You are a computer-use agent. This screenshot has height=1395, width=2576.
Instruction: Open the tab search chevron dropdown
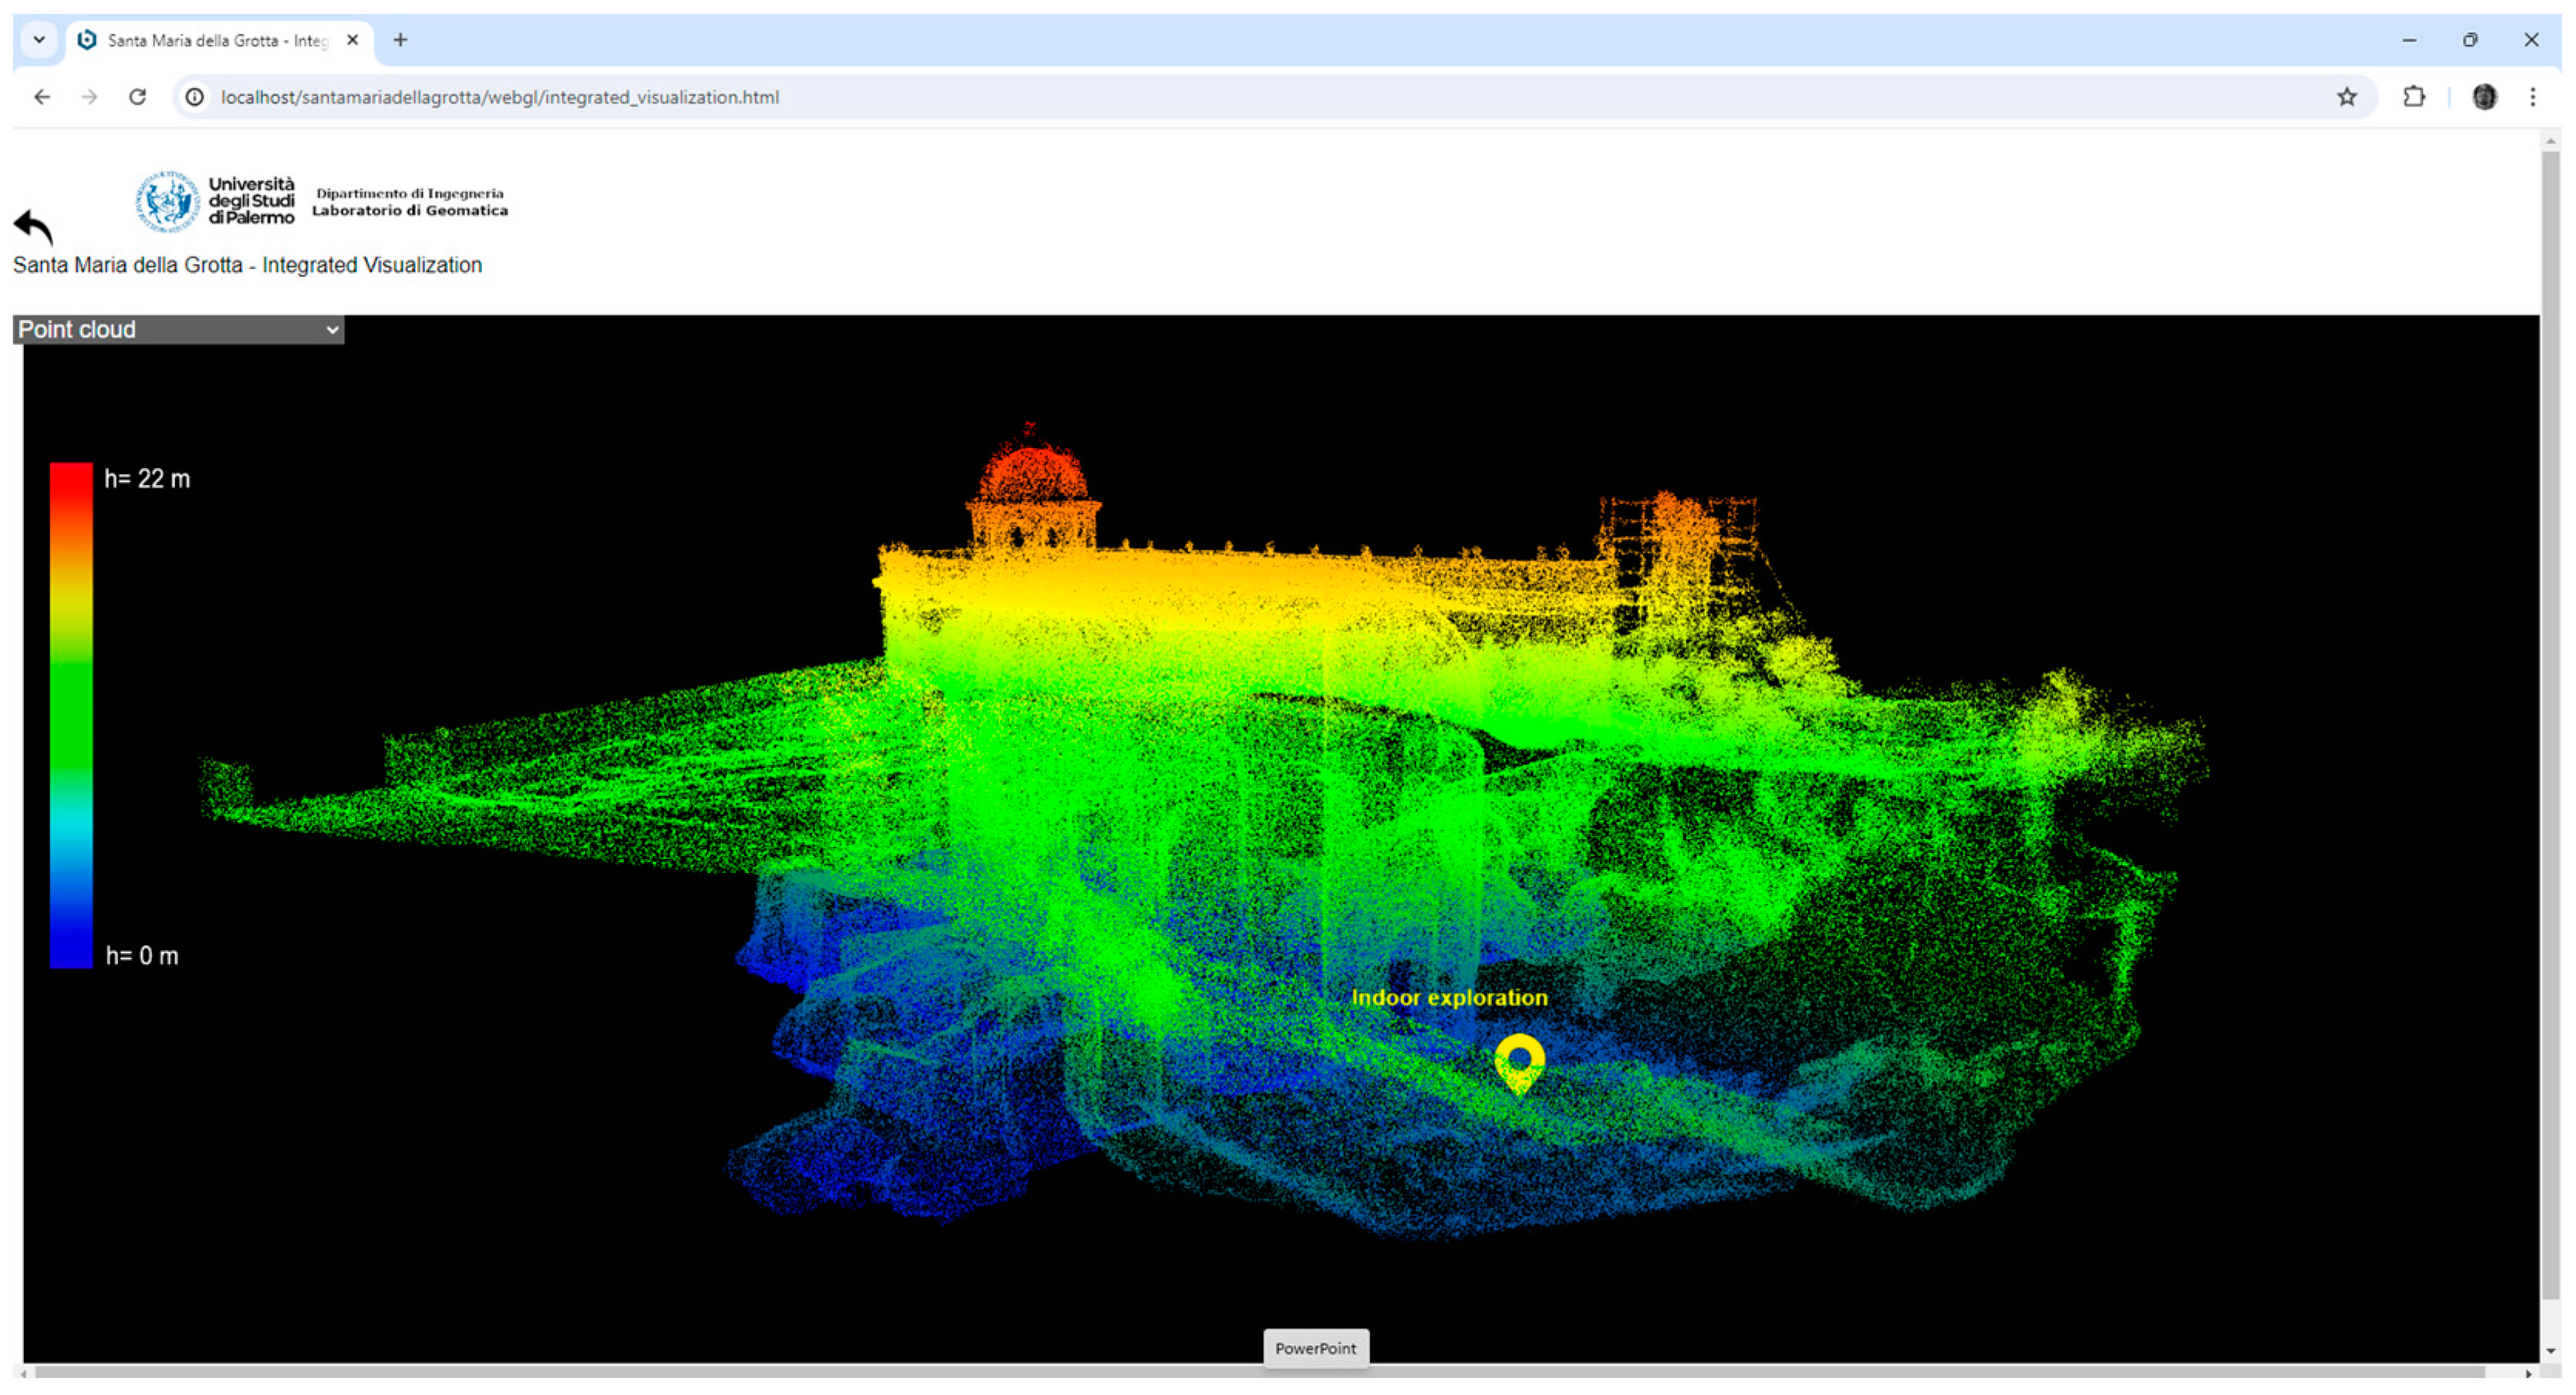coord(39,40)
